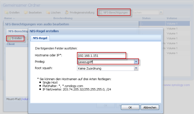This screenshot has height=114, width=194.
Task: Focus the Suchen search field
Action: (x=145, y=12)
